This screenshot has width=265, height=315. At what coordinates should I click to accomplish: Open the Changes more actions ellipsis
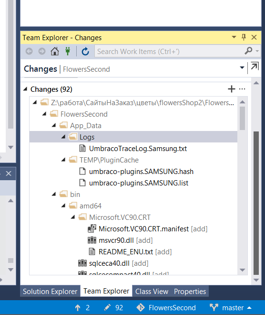click(242, 89)
